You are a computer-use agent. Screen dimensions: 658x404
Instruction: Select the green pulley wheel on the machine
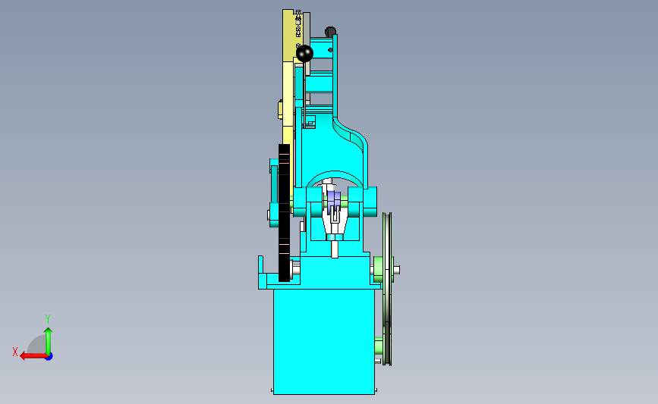[x=387, y=289]
